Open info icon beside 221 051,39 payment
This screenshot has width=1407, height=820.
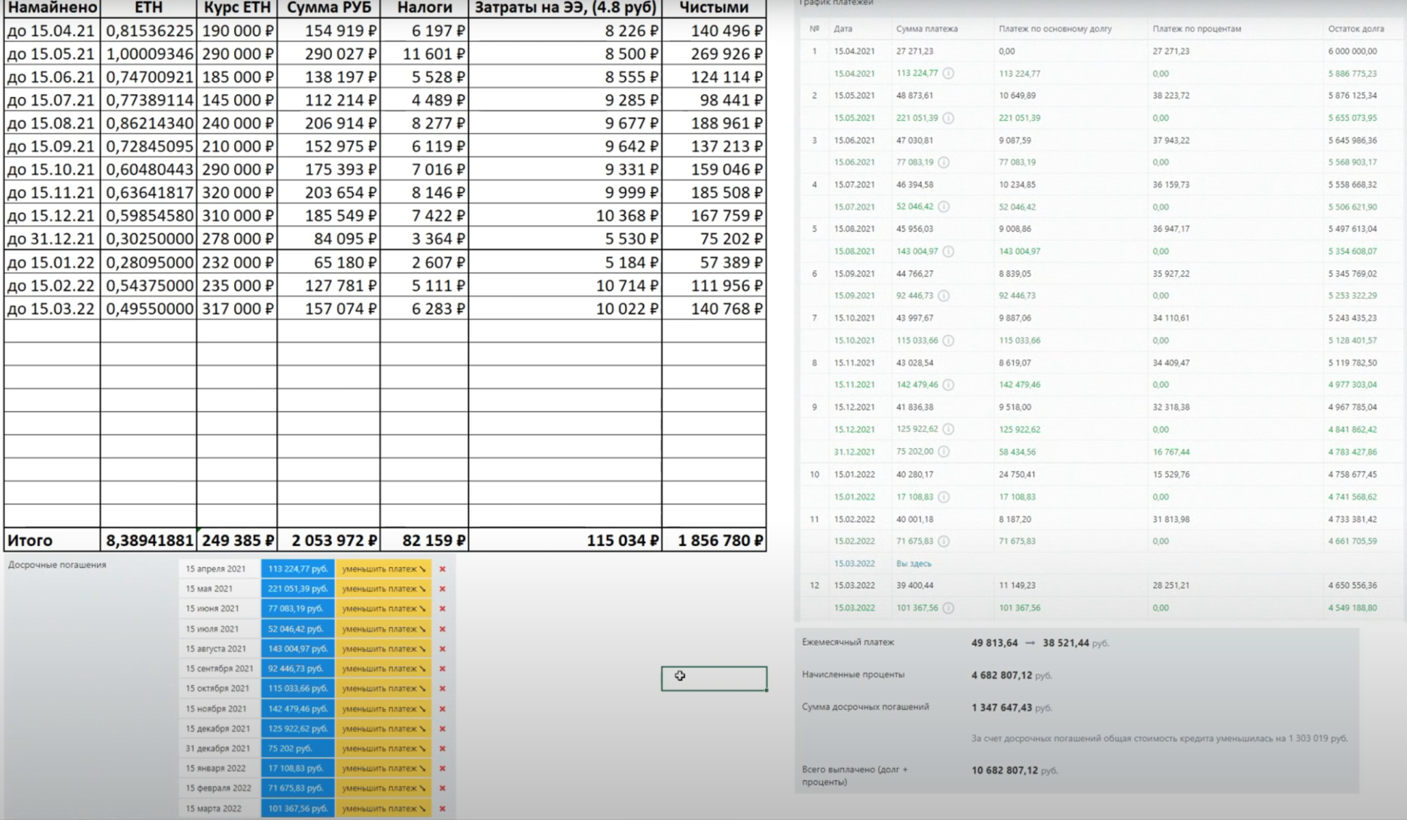click(x=948, y=118)
